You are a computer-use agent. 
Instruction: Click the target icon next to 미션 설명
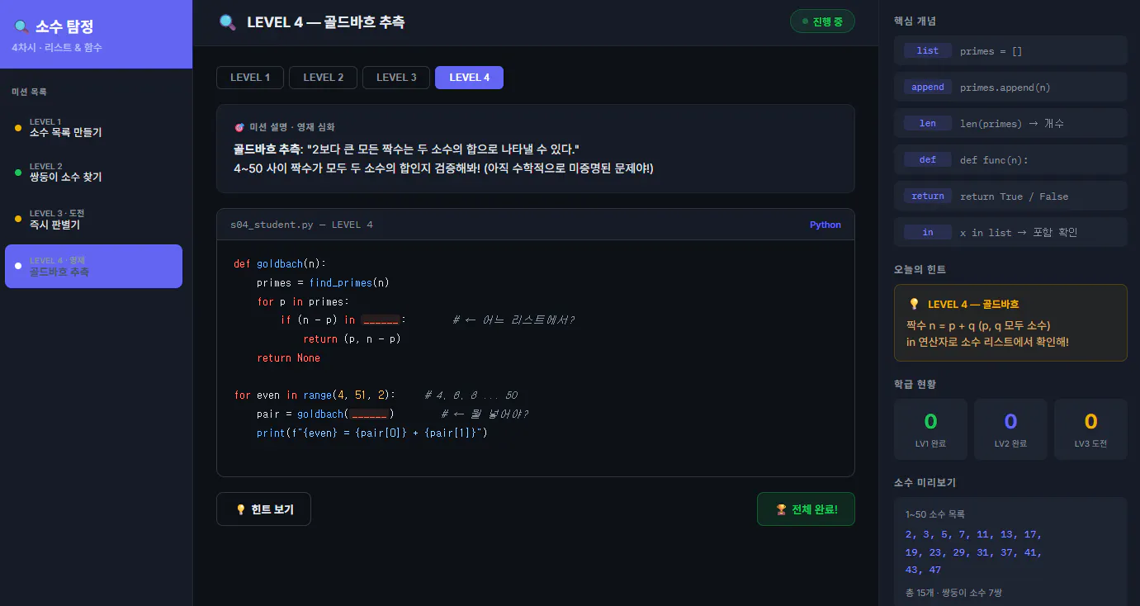[x=239, y=127]
